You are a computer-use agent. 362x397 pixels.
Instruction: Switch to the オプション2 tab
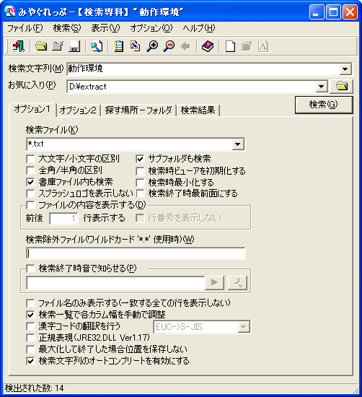(x=78, y=110)
